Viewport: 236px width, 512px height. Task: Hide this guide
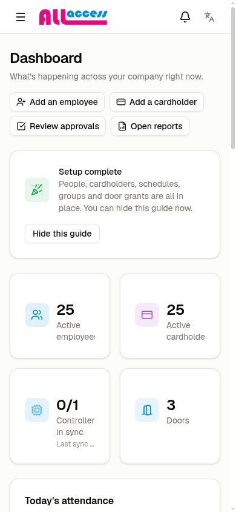[62, 234]
